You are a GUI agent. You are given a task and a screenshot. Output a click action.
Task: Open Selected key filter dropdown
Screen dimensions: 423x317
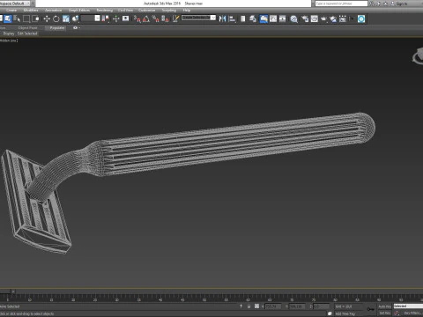(x=408, y=306)
